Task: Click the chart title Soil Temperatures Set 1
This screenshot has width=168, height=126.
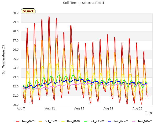Action: [x=84, y=3]
